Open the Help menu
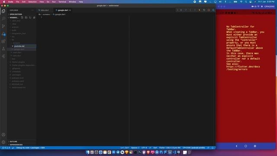The height and width of the screenshot is (156, 277). [81, 2]
